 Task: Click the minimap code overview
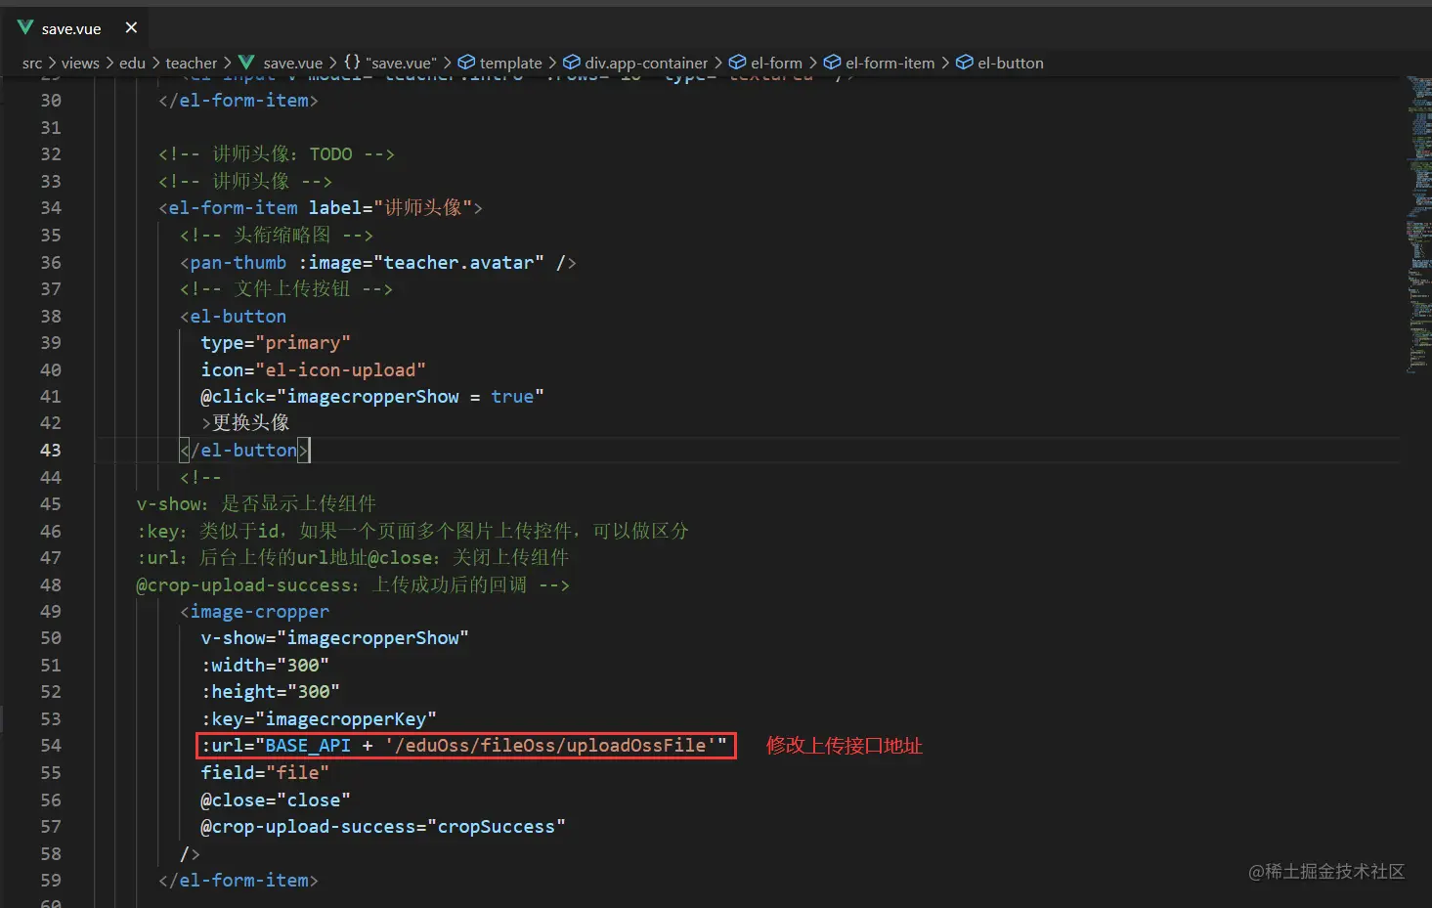point(1418,225)
